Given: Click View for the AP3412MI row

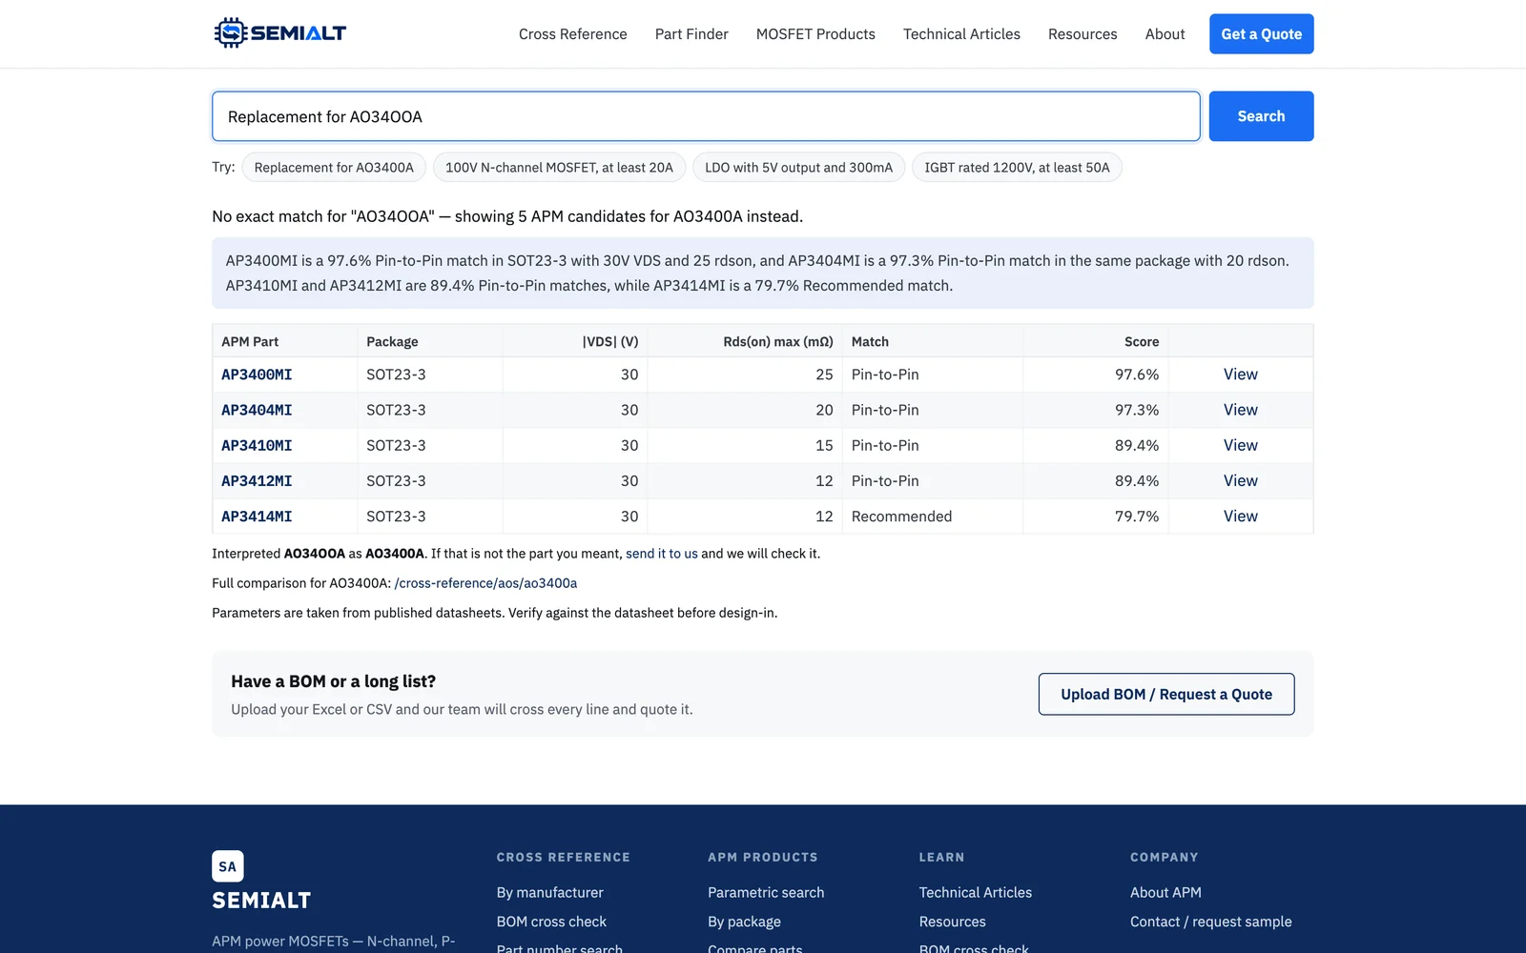Looking at the screenshot, I should pyautogui.click(x=1241, y=481).
